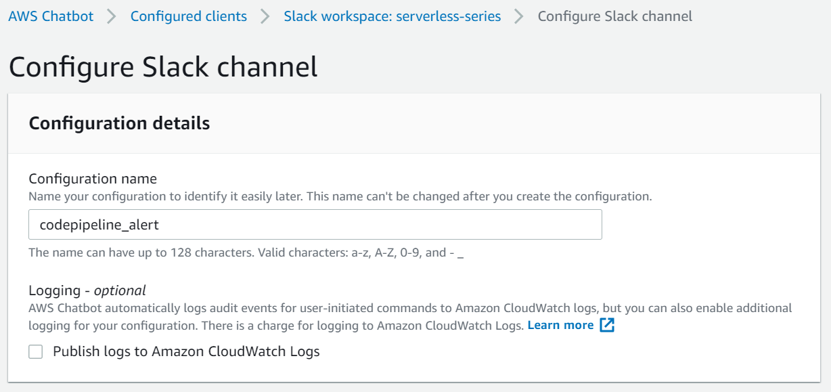
Task: Click the Publish logs to Amazon CloudWatch Logs label
Action: pyautogui.click(x=186, y=351)
